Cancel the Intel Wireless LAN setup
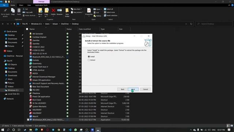The width and height of the screenshot is (234, 132). (146, 89)
